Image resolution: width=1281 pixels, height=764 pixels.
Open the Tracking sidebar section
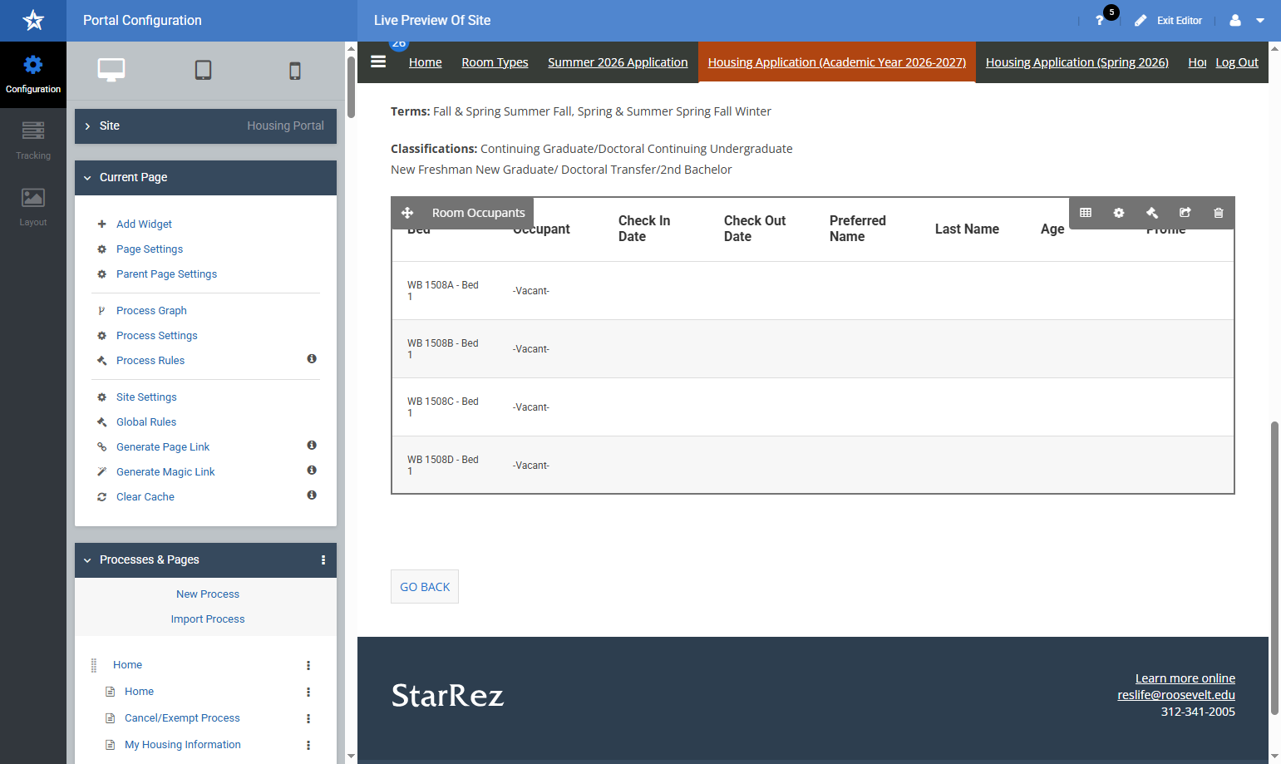[x=33, y=141]
